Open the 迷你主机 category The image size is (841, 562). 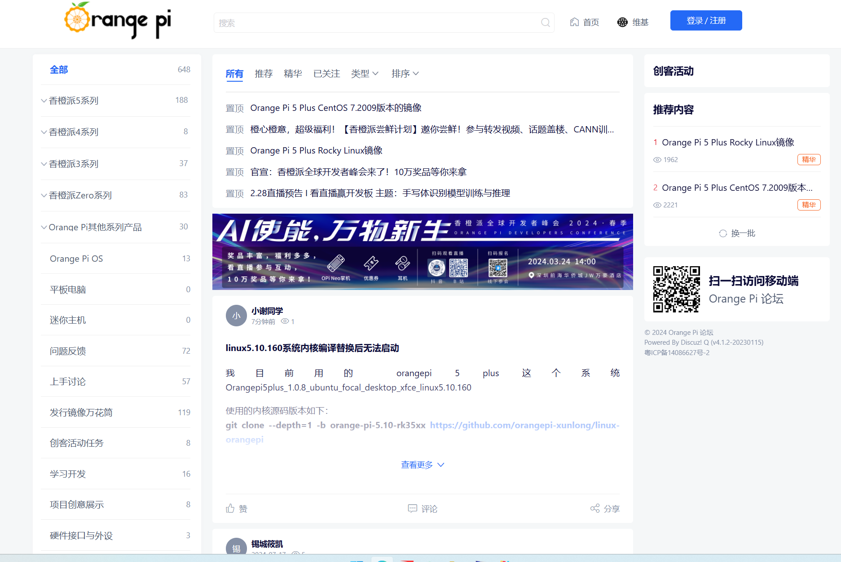coord(116,320)
